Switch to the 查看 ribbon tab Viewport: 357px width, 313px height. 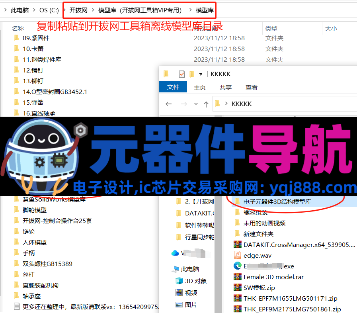tap(251, 87)
